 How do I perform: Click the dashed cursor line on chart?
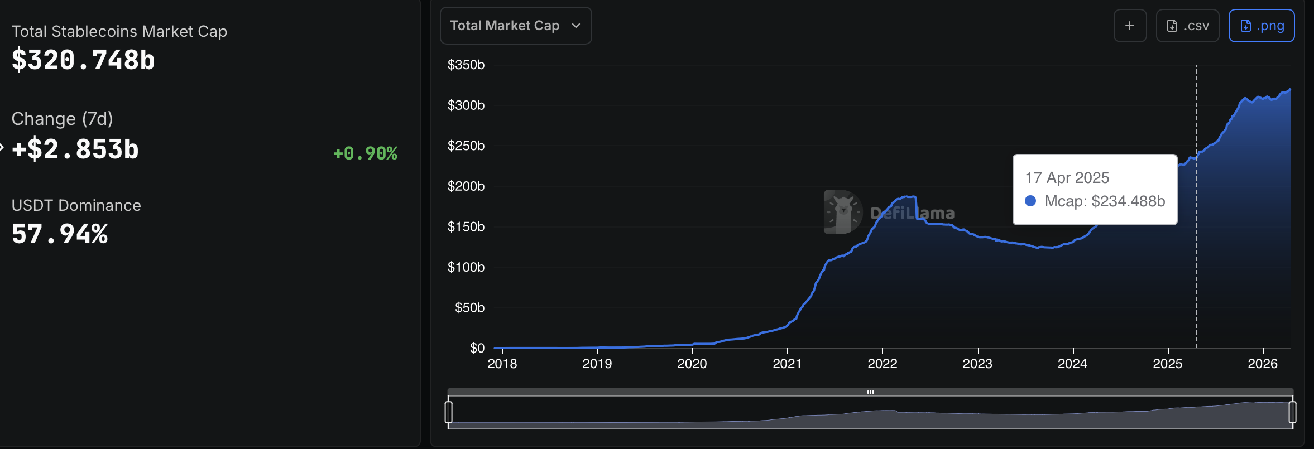(x=1196, y=251)
